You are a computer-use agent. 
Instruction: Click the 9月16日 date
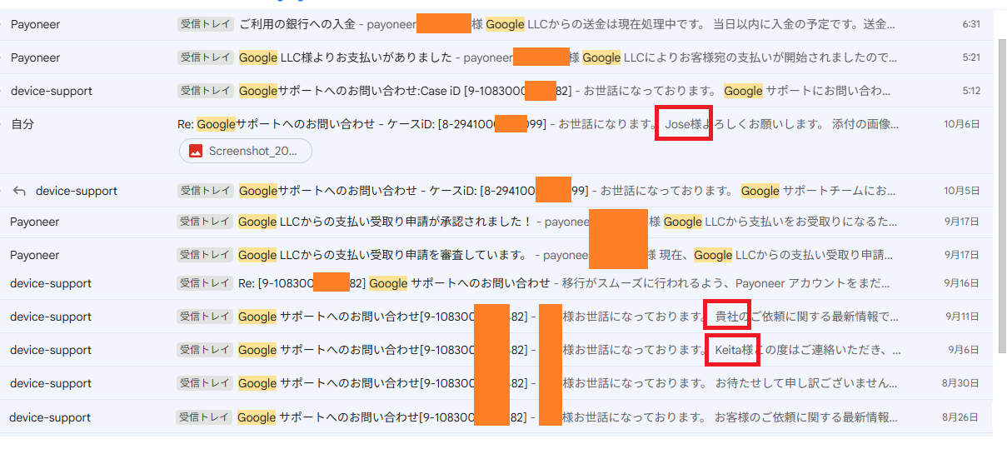962,283
